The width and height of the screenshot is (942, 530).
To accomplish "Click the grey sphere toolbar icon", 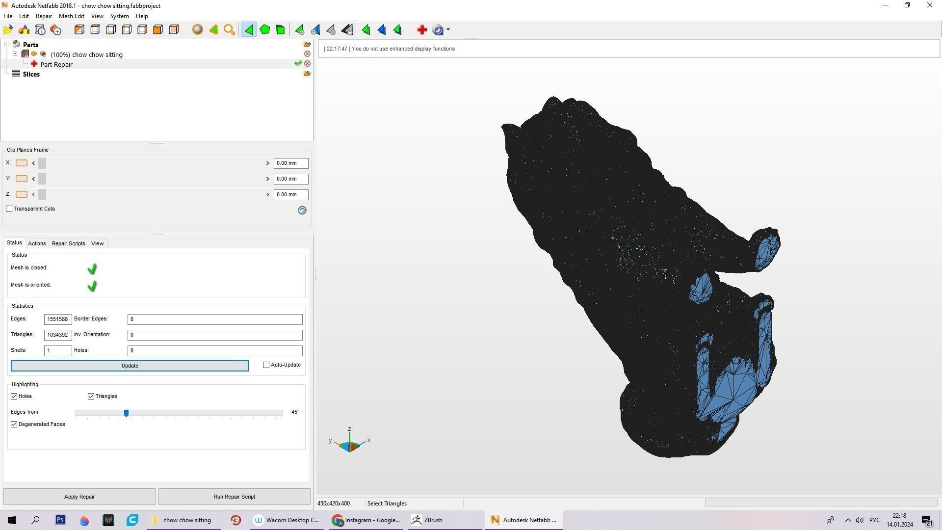I will [197, 30].
